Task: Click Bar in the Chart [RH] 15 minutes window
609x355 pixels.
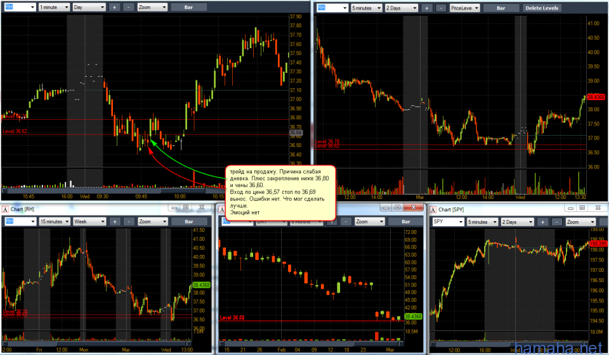Action: [189, 221]
